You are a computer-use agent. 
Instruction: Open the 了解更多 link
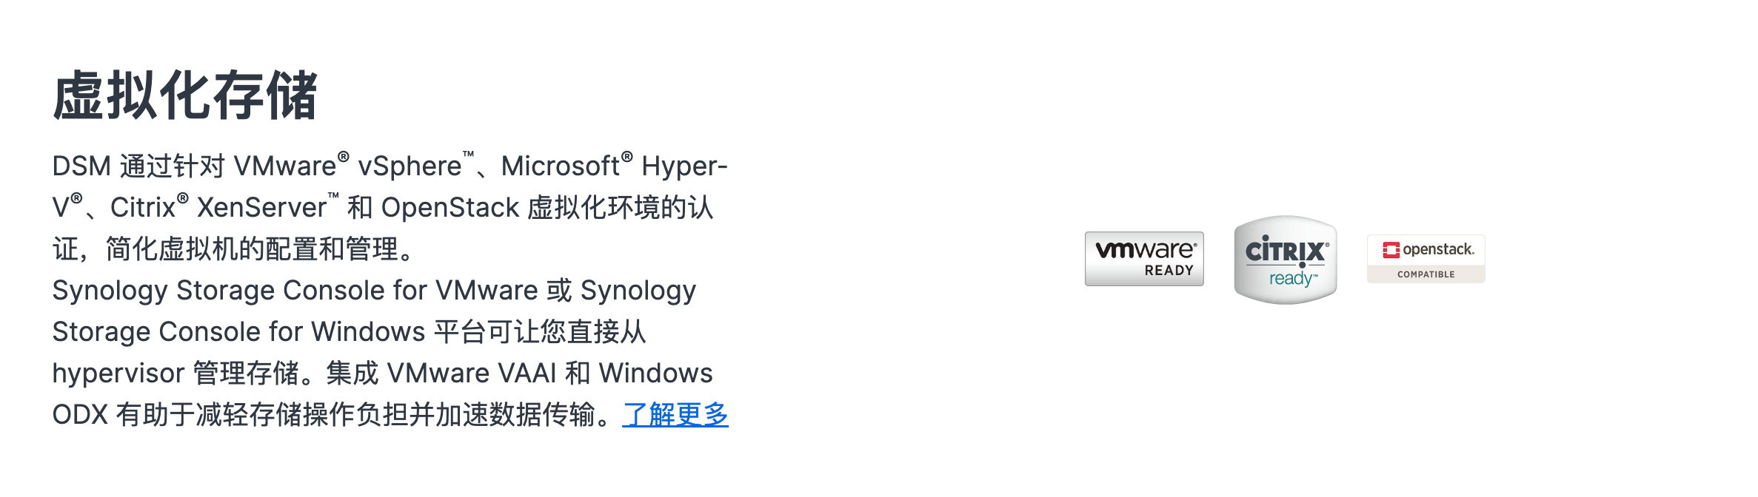[675, 414]
